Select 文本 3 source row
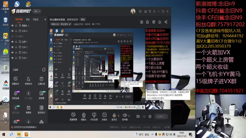The width and height of the screenshot is (246, 138). [28, 47]
